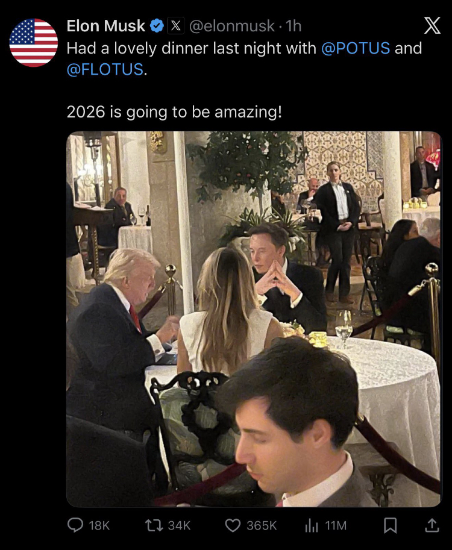Bookmark this post with the bookmark icon

click(390, 525)
